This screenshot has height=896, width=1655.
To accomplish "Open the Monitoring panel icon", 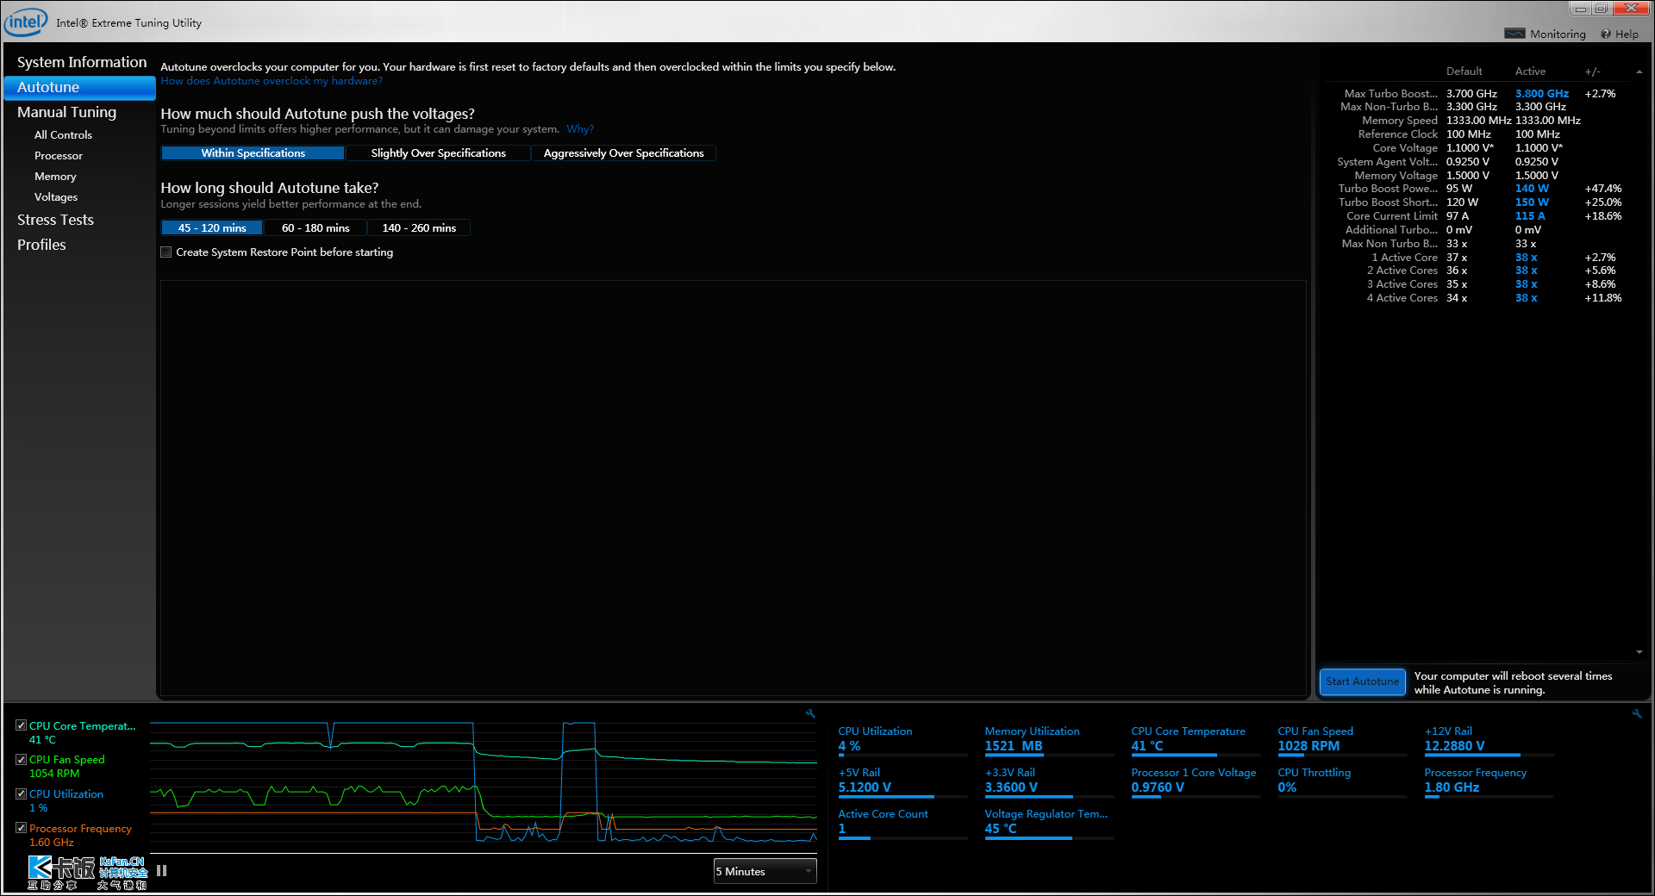I will pos(1514,34).
